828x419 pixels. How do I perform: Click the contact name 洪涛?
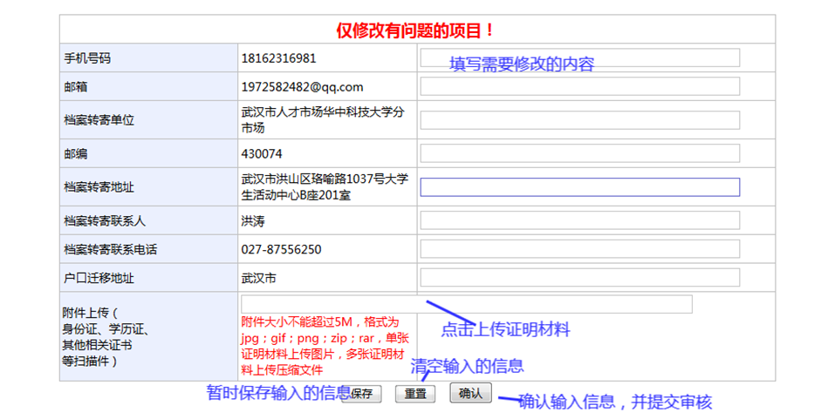(253, 221)
